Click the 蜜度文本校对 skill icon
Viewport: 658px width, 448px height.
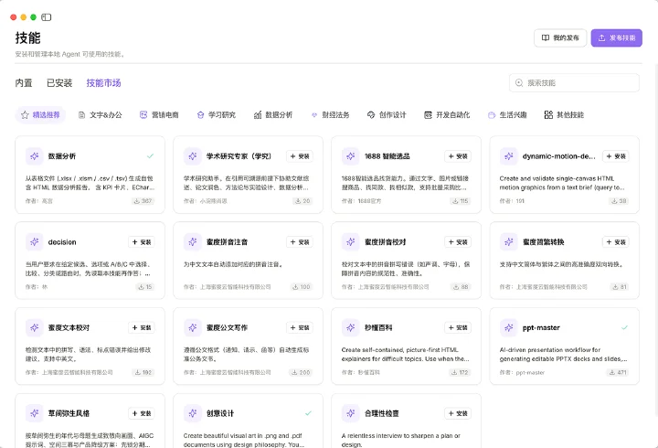coord(35,327)
